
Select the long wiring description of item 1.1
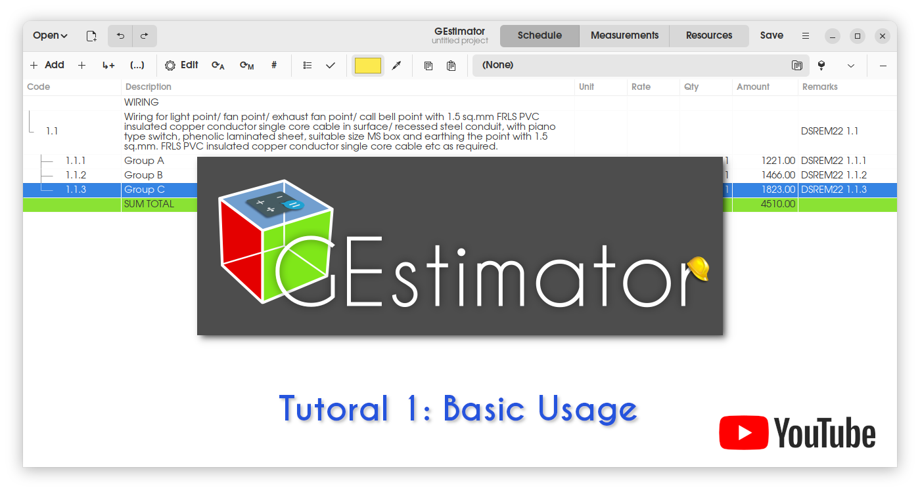pos(340,131)
